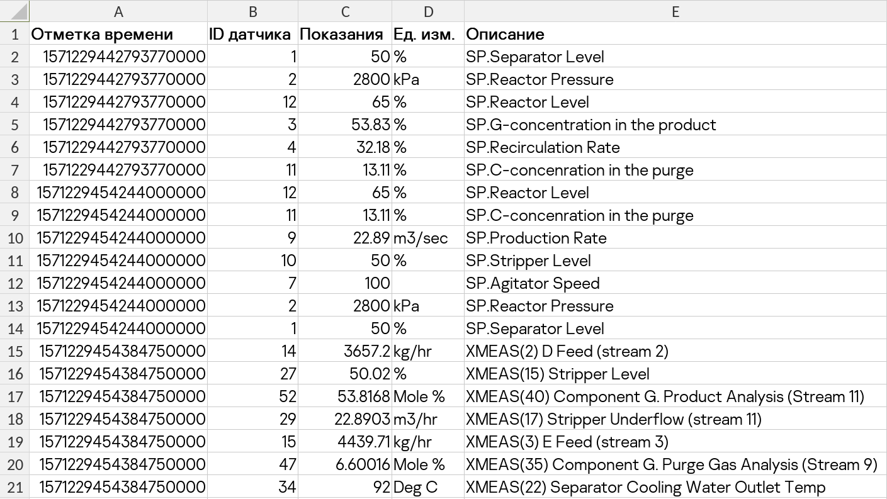Select the empty unit cell in row 12
This screenshot has height=499, width=887.
coord(428,283)
